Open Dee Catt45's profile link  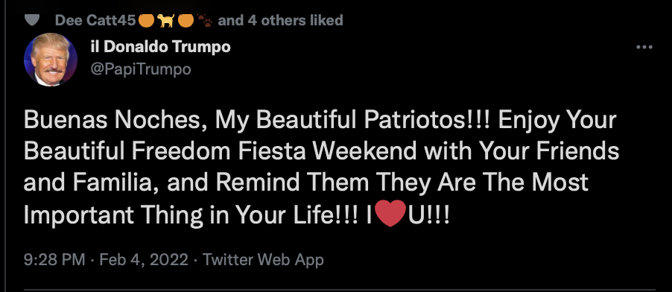click(95, 20)
